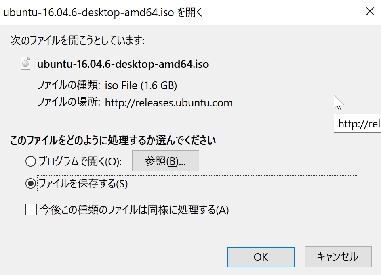Click the dialog title bar text
The image size is (381, 275).
pyautogui.click(x=103, y=12)
